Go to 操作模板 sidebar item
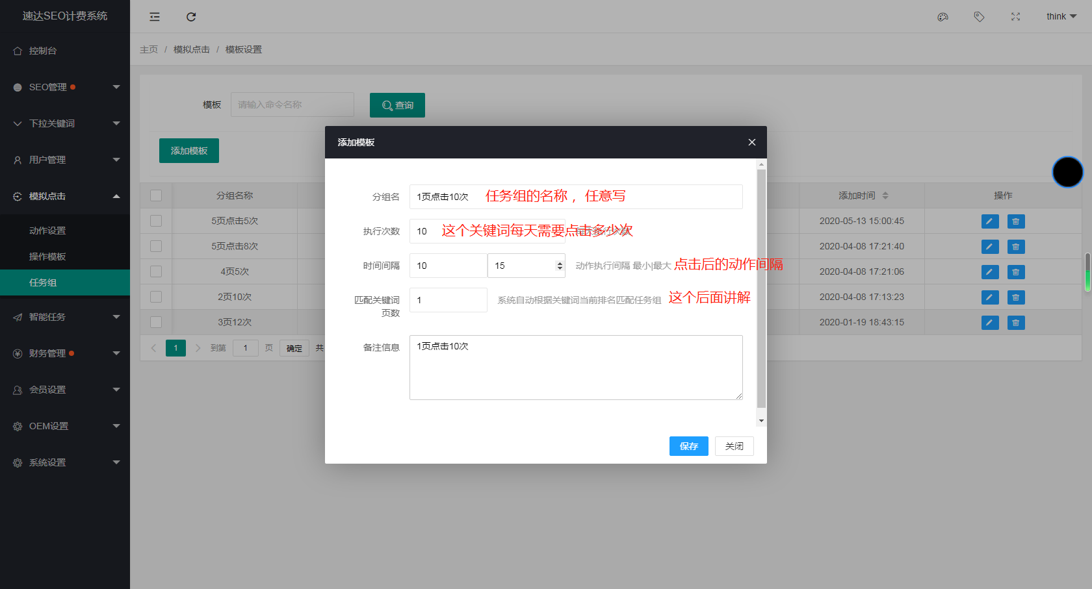The height and width of the screenshot is (589, 1092). pyautogui.click(x=47, y=257)
